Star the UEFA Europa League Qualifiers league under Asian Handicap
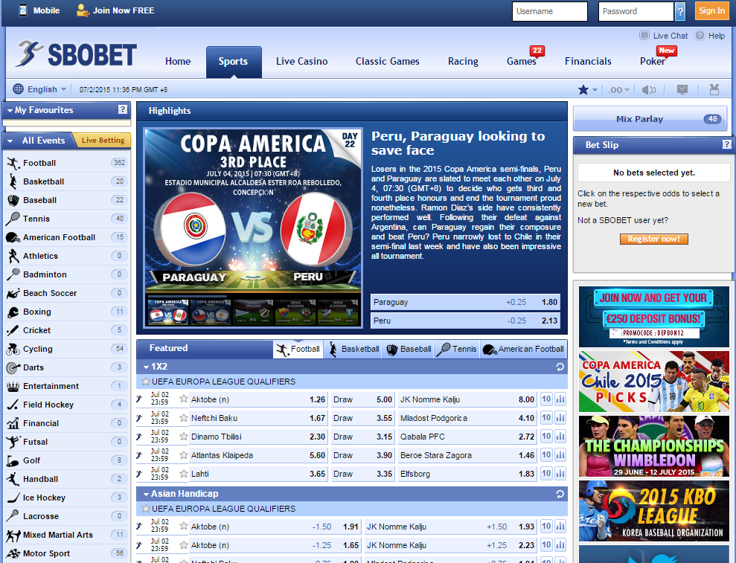 pyautogui.click(x=146, y=509)
